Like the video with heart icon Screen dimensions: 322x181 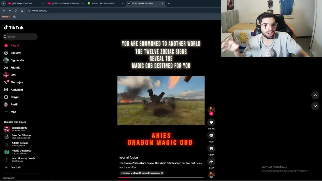pos(211,122)
